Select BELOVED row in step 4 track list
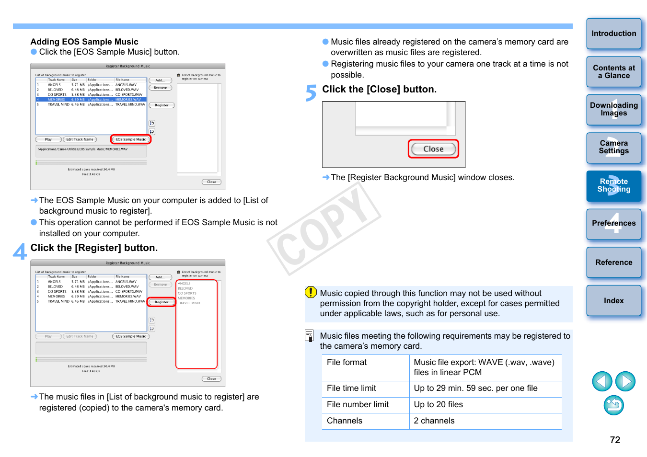This screenshot has width=647, height=457. (91, 286)
